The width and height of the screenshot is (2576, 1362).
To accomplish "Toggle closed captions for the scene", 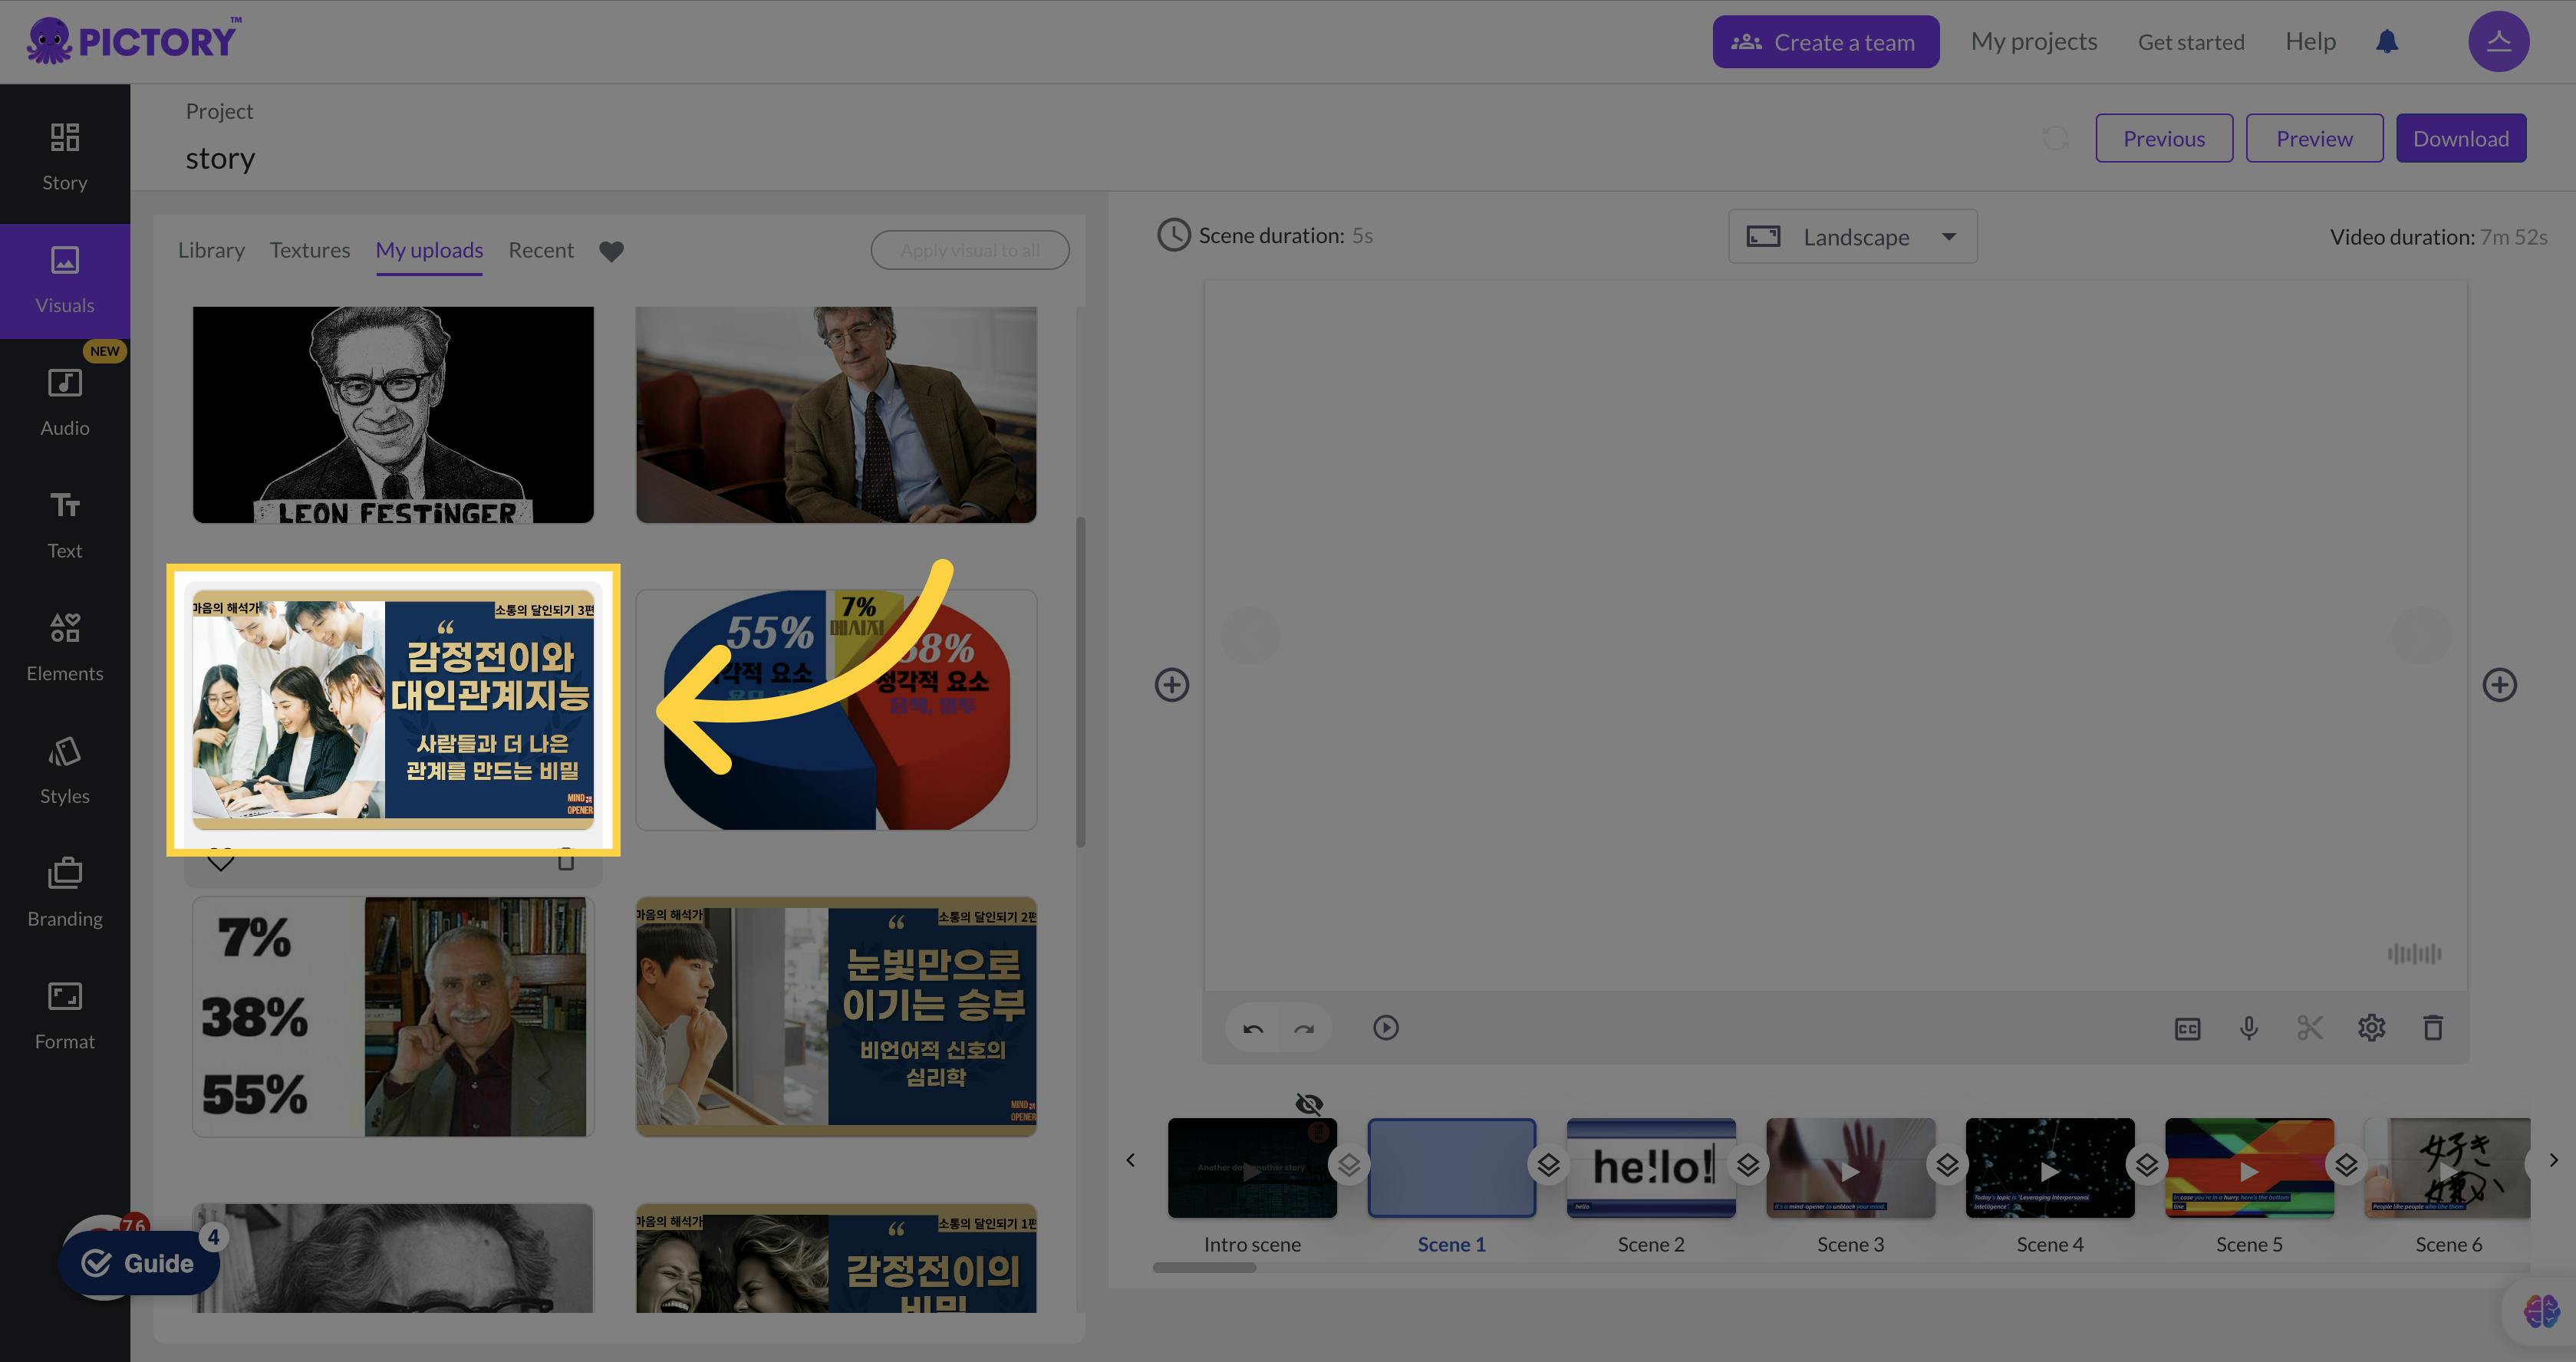I will (x=2187, y=1028).
